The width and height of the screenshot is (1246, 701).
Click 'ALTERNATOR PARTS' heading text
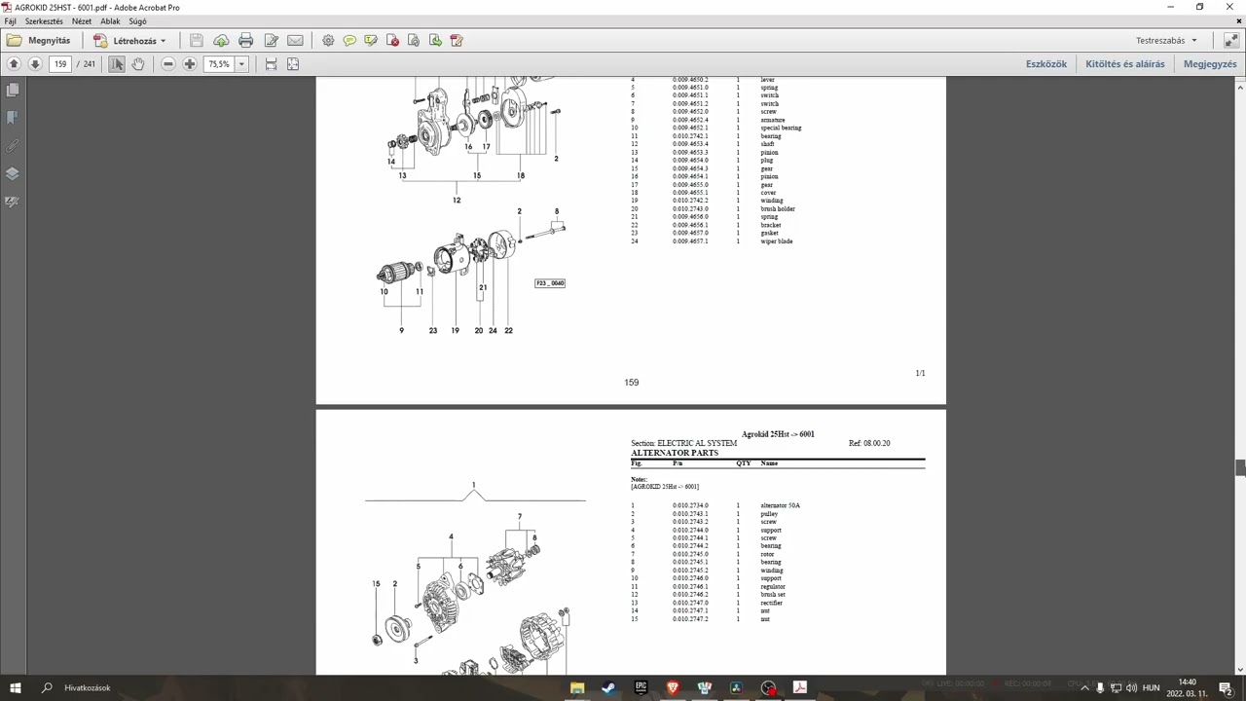[x=675, y=453]
